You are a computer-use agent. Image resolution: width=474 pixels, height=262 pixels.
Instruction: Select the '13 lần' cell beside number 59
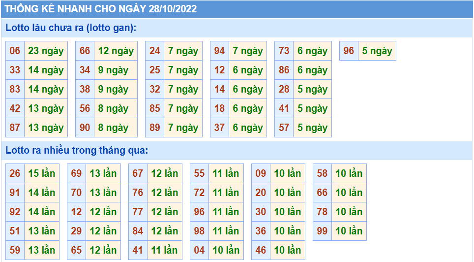pyautogui.click(x=42, y=250)
